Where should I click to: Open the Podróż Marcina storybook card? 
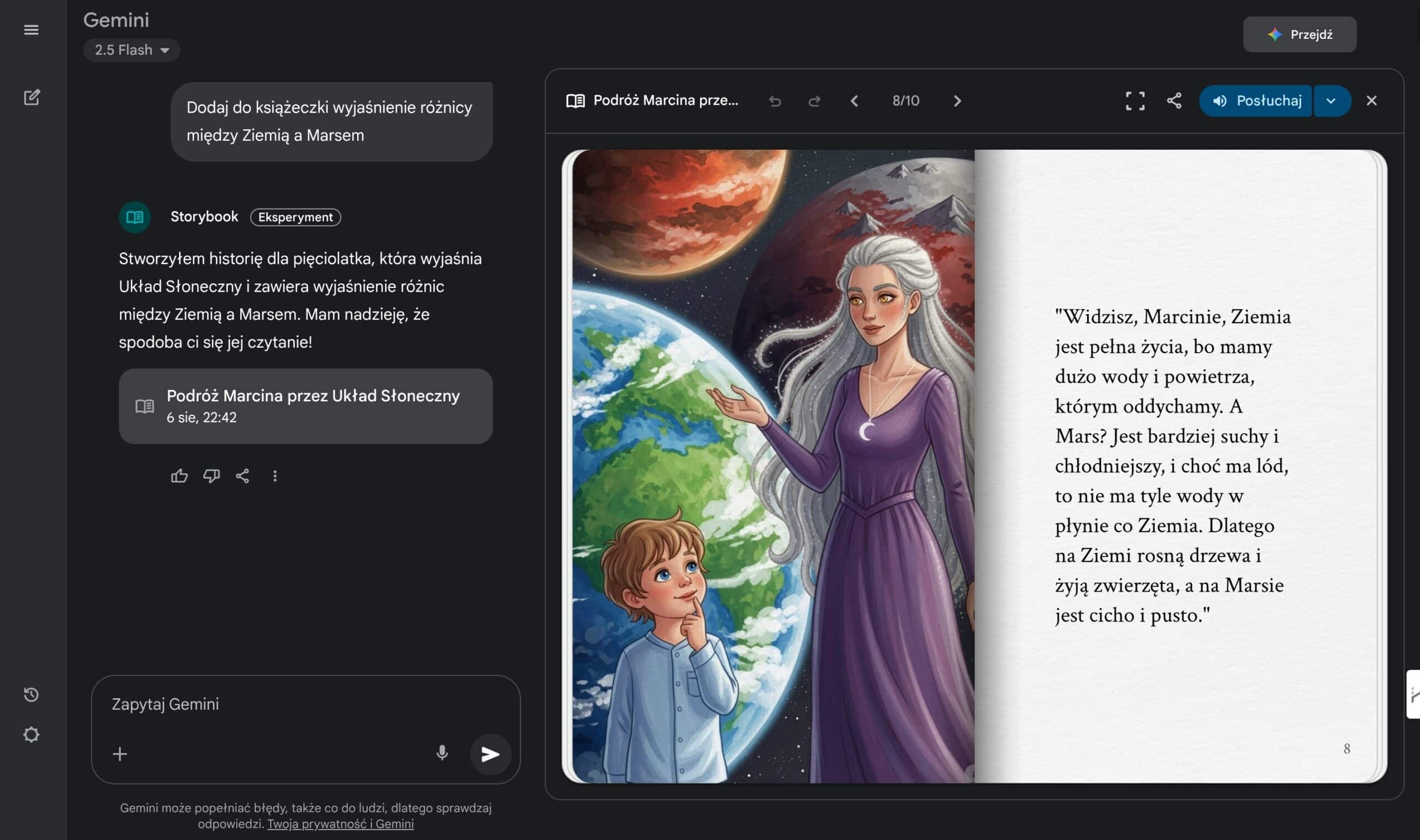point(306,406)
